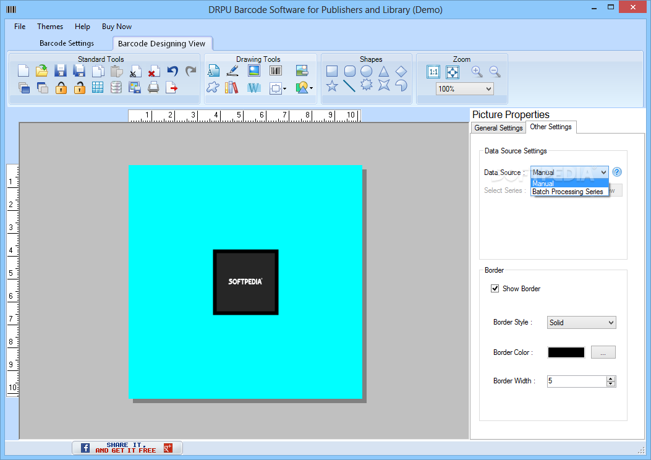The height and width of the screenshot is (460, 651).
Task: Zoom in with magnifier plus
Action: click(477, 71)
